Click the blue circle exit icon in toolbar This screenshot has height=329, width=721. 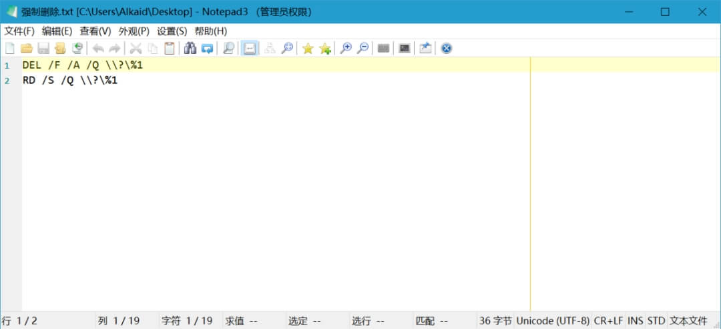(x=447, y=48)
